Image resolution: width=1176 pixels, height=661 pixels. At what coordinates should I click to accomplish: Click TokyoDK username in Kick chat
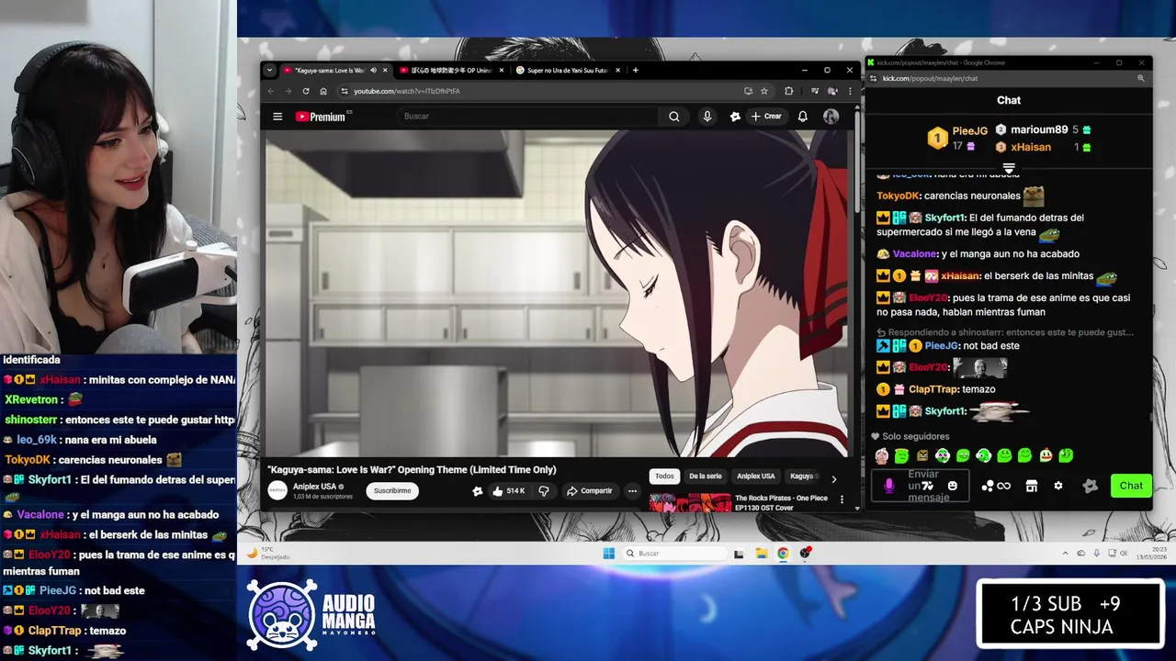click(898, 196)
